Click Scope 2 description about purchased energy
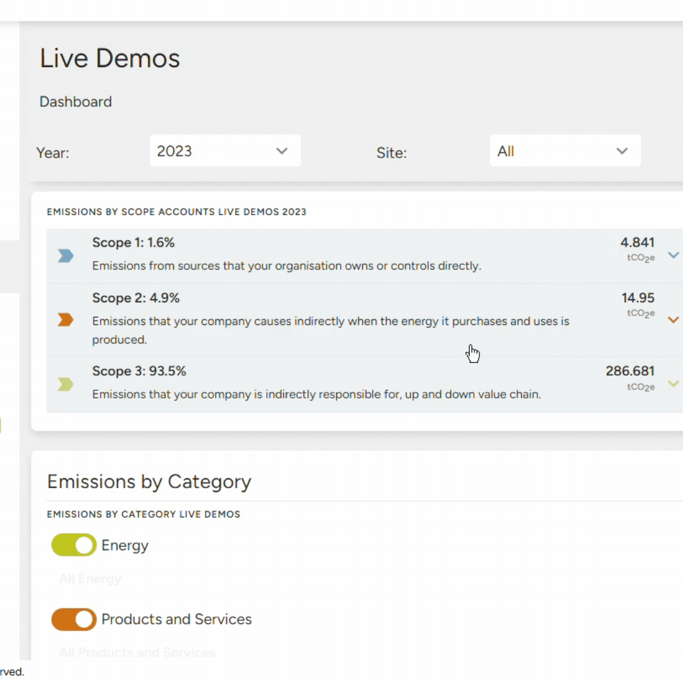 331,330
